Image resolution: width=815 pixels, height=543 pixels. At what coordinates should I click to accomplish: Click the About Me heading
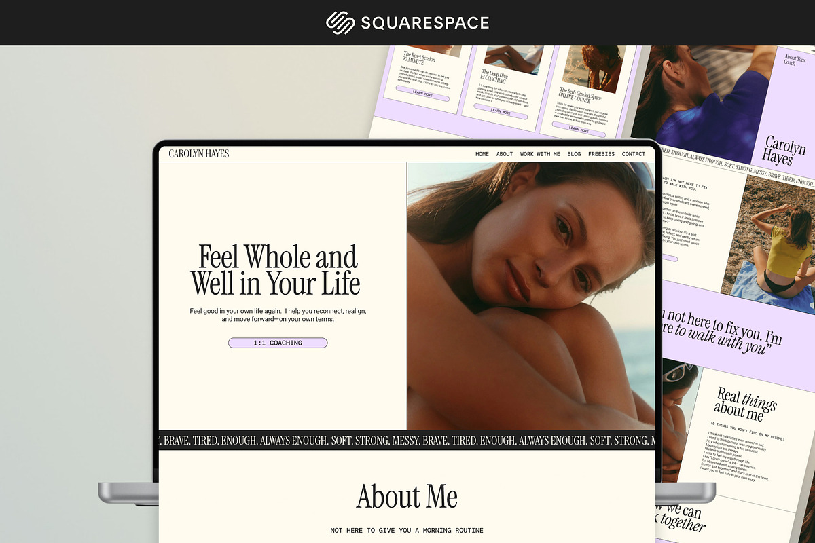click(407, 496)
